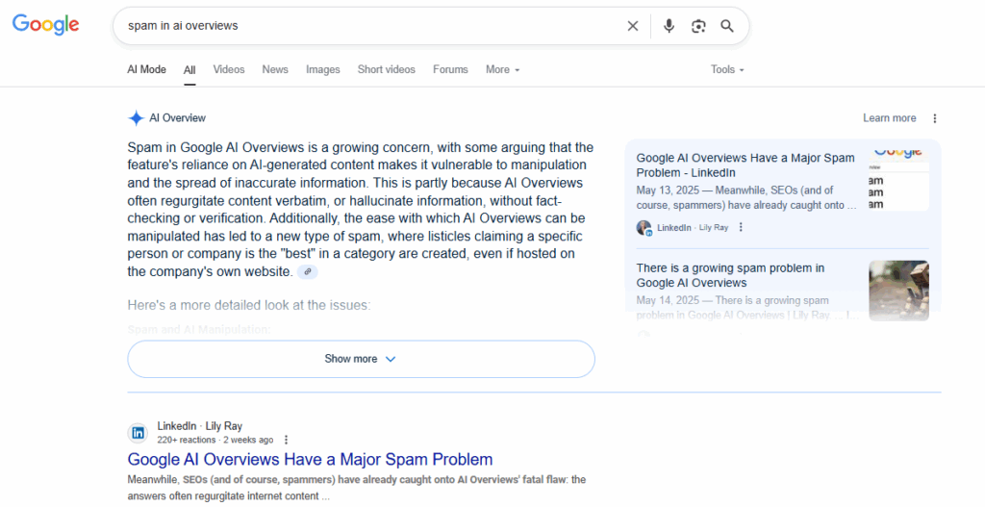
Task: Submit search with the magnifier icon
Action: pos(727,26)
